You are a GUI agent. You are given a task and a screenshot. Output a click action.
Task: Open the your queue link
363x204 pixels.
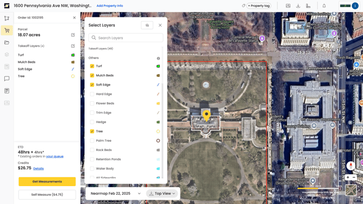point(55,156)
